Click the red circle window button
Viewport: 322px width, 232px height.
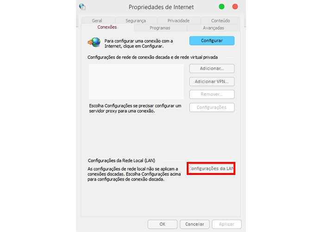click(x=235, y=7)
